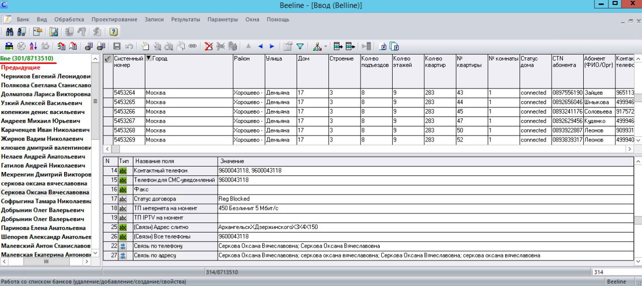
Task: Open the yellow question-mark help icon
Action: pyautogui.click(x=113, y=32)
